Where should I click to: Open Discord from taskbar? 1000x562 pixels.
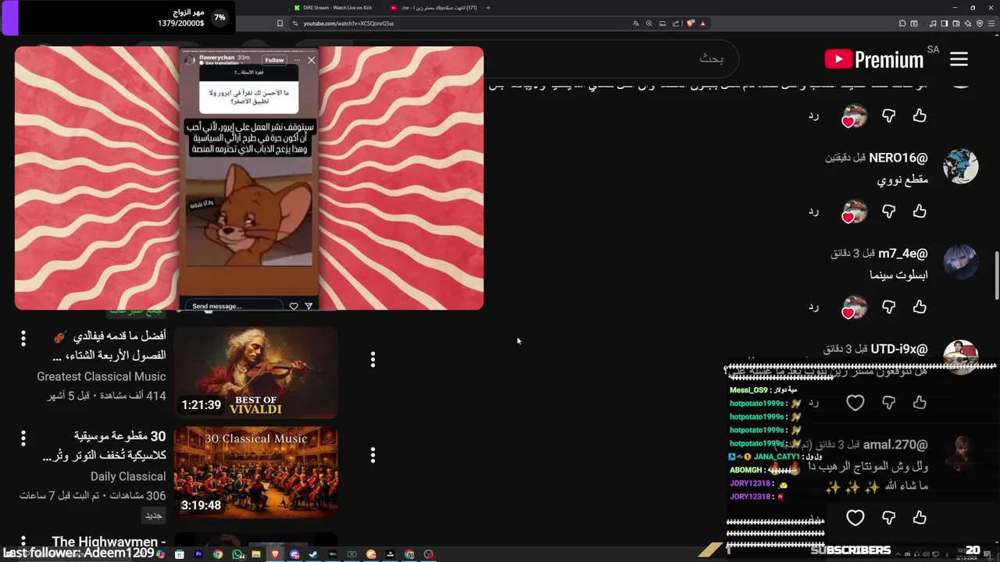coord(295,554)
